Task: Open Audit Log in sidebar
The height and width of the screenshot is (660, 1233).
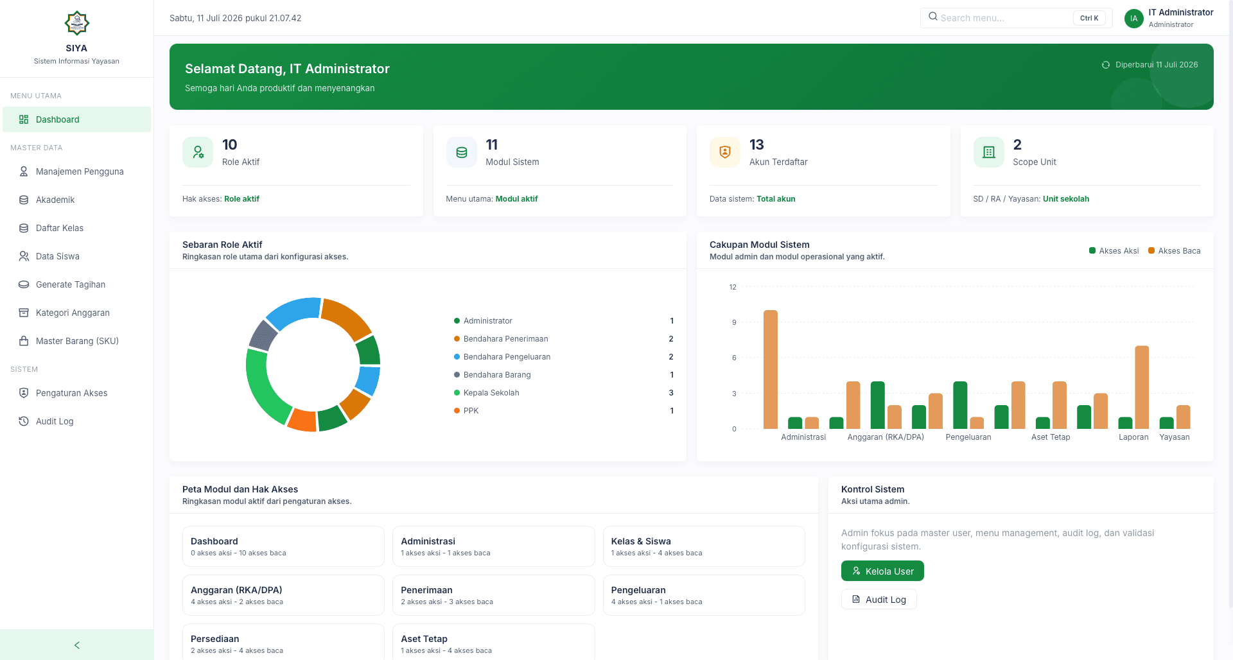Action: click(x=77, y=421)
